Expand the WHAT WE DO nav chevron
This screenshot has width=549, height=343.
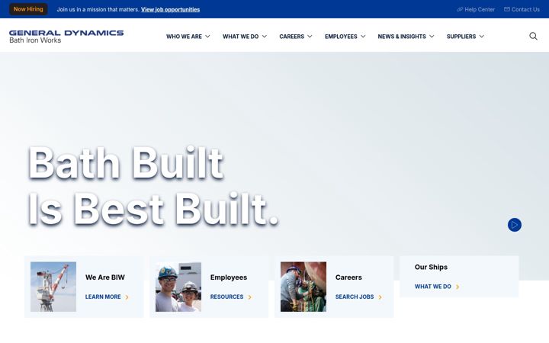[x=265, y=37]
